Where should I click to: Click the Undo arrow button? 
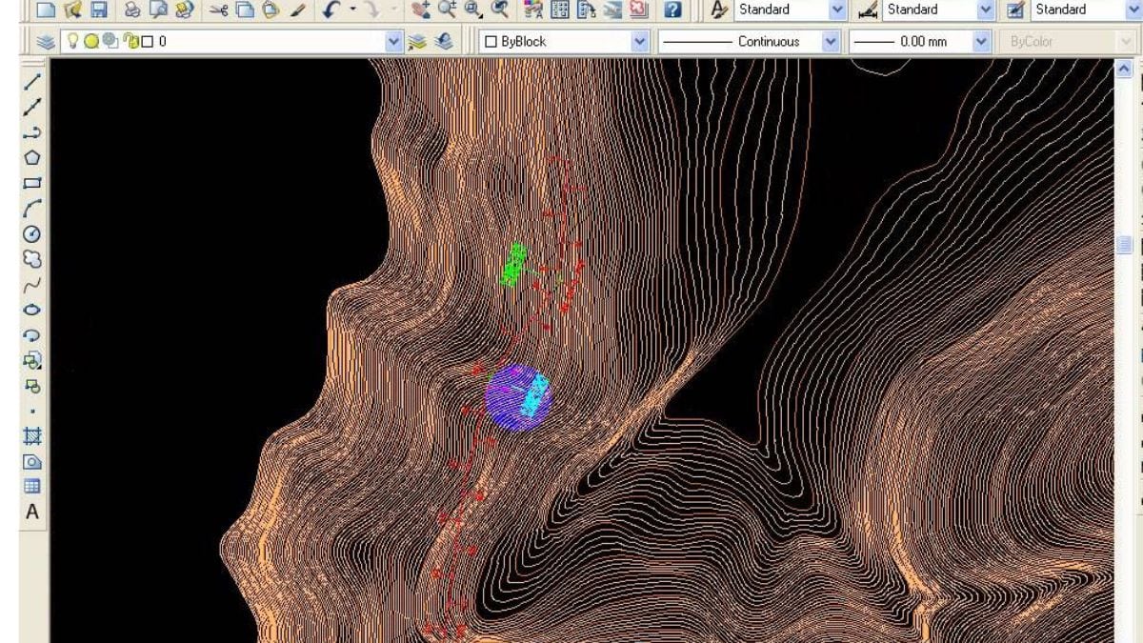click(332, 10)
